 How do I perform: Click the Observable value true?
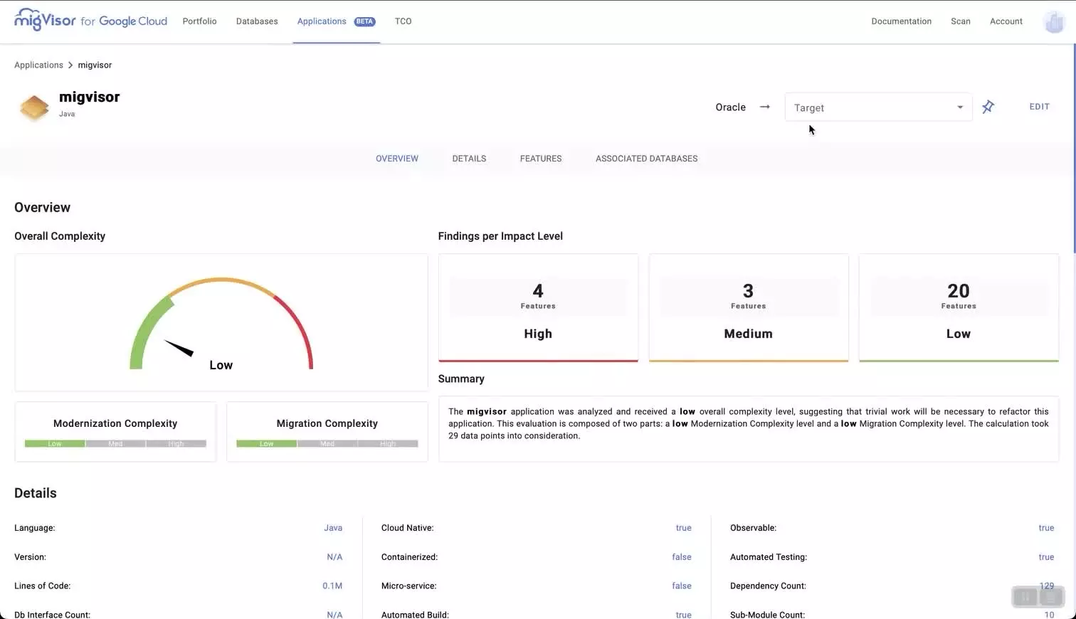pyautogui.click(x=1046, y=528)
